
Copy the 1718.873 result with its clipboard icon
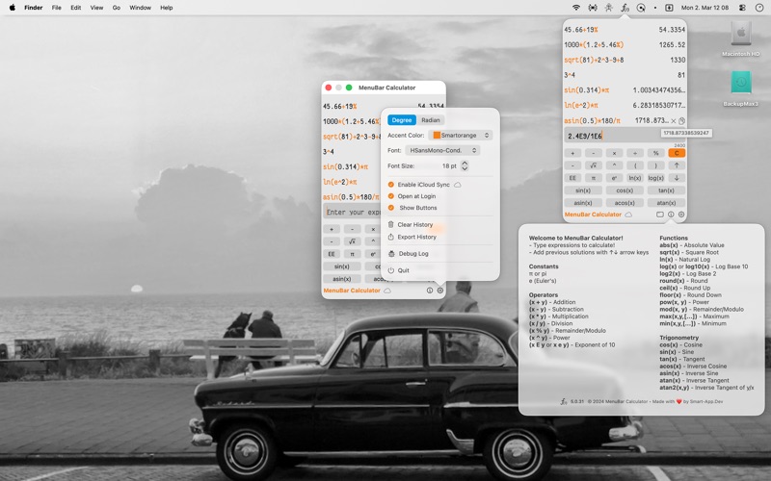681,121
